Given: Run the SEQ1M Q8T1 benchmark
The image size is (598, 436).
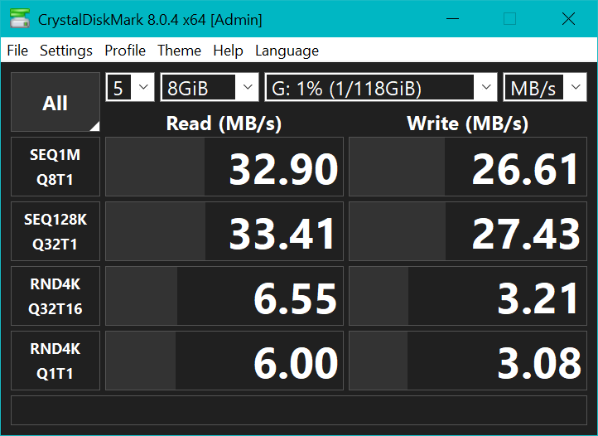Looking at the screenshot, I should pos(55,167).
